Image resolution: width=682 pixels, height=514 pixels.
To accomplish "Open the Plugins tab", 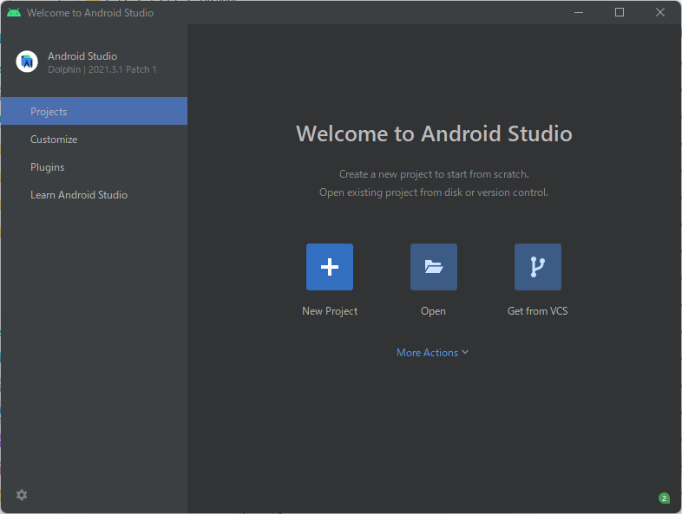I will click(94, 166).
